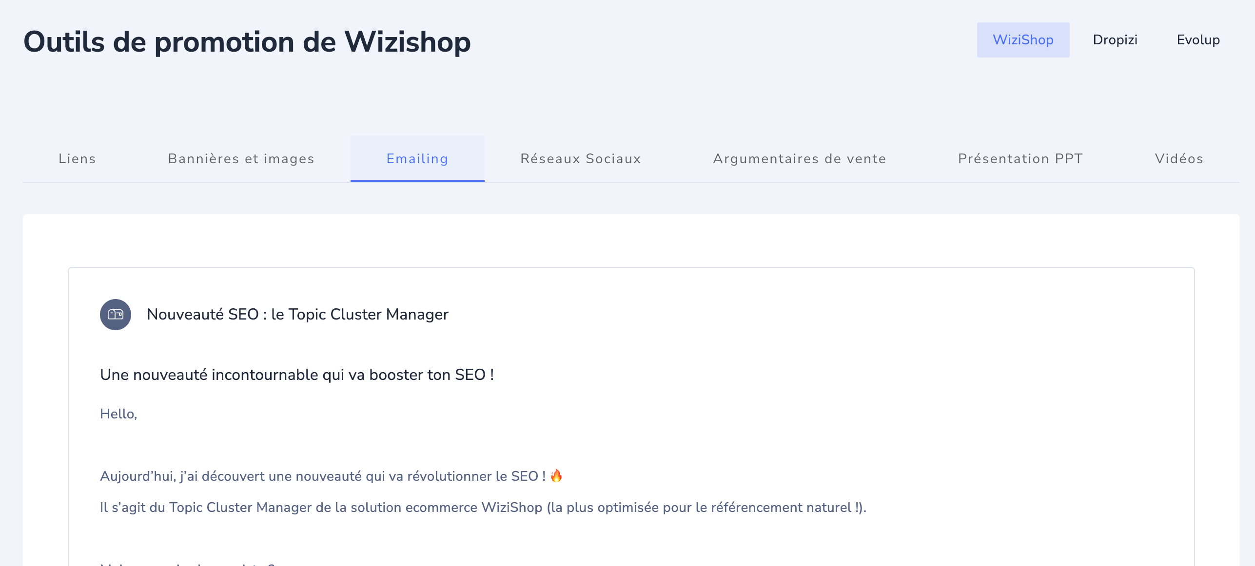Click the mailbox icon beside Nouveauté SEO
Viewport: 1255px width, 566px height.
116,315
